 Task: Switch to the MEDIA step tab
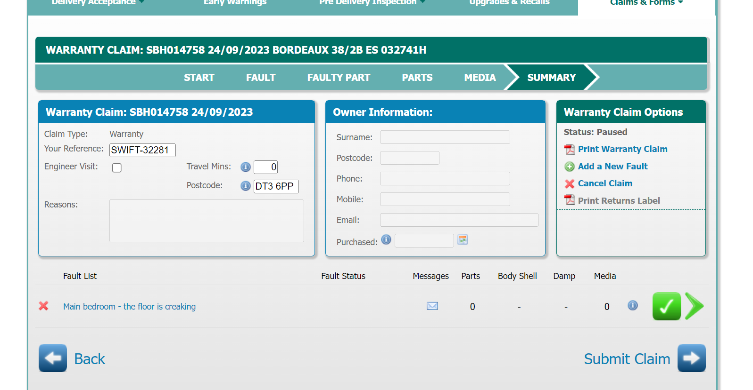(x=480, y=78)
